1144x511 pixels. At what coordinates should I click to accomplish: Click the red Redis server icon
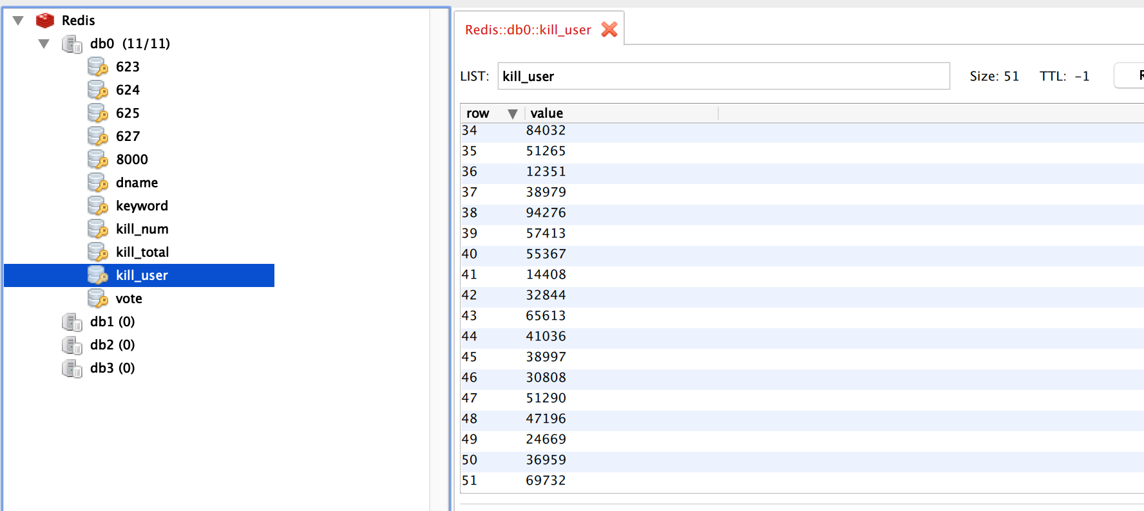(45, 21)
